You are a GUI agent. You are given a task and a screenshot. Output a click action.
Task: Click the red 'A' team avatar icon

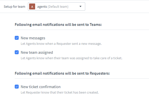coord(32,6)
